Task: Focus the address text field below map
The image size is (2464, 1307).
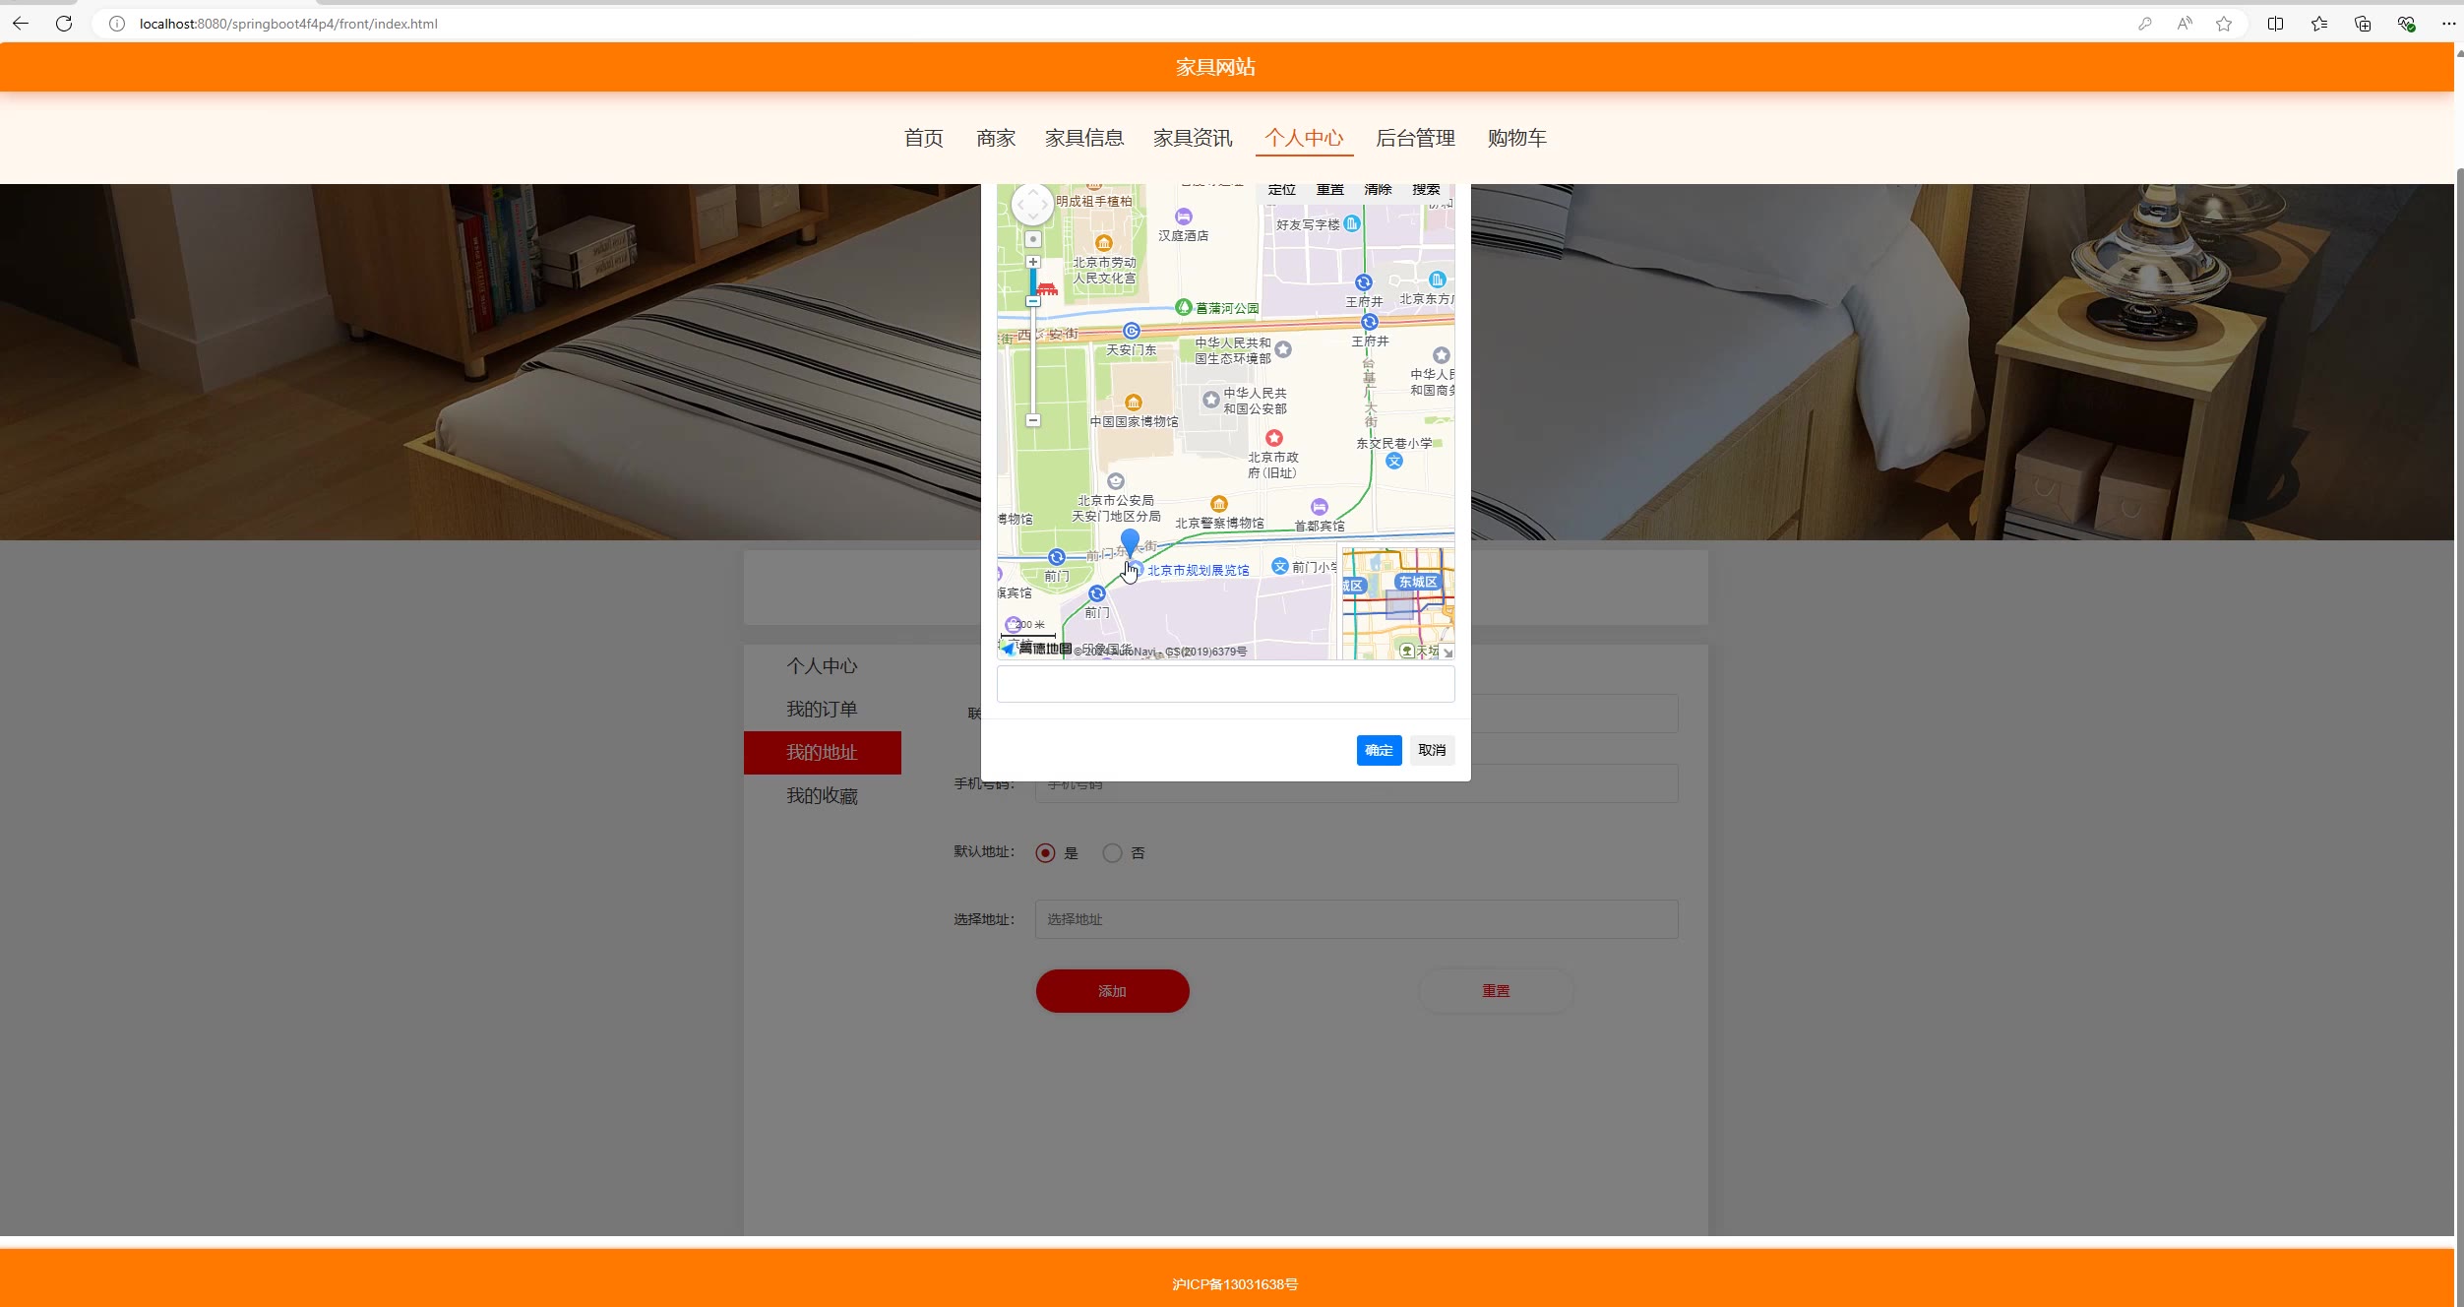Action: (1225, 684)
